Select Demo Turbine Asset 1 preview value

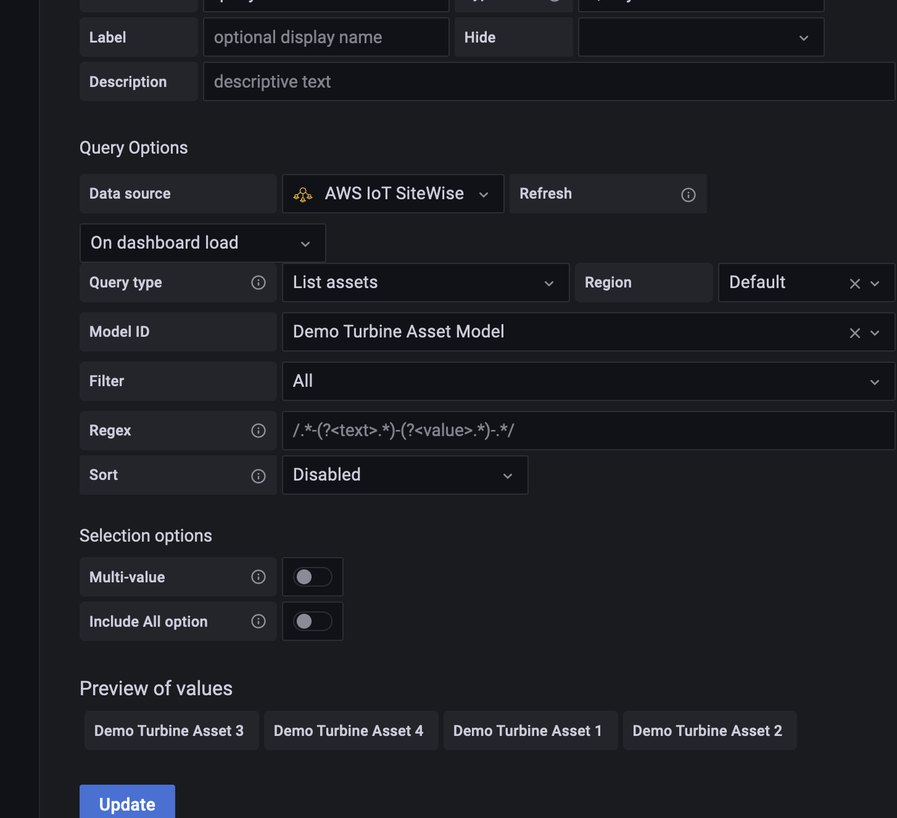point(530,730)
